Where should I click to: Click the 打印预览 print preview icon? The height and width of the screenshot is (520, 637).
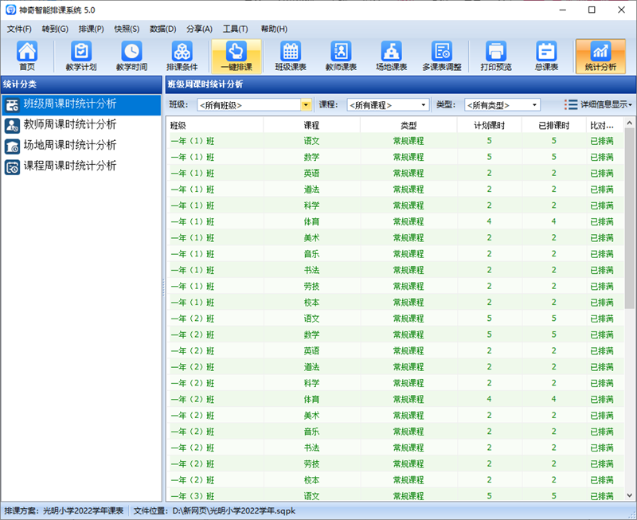(496, 56)
